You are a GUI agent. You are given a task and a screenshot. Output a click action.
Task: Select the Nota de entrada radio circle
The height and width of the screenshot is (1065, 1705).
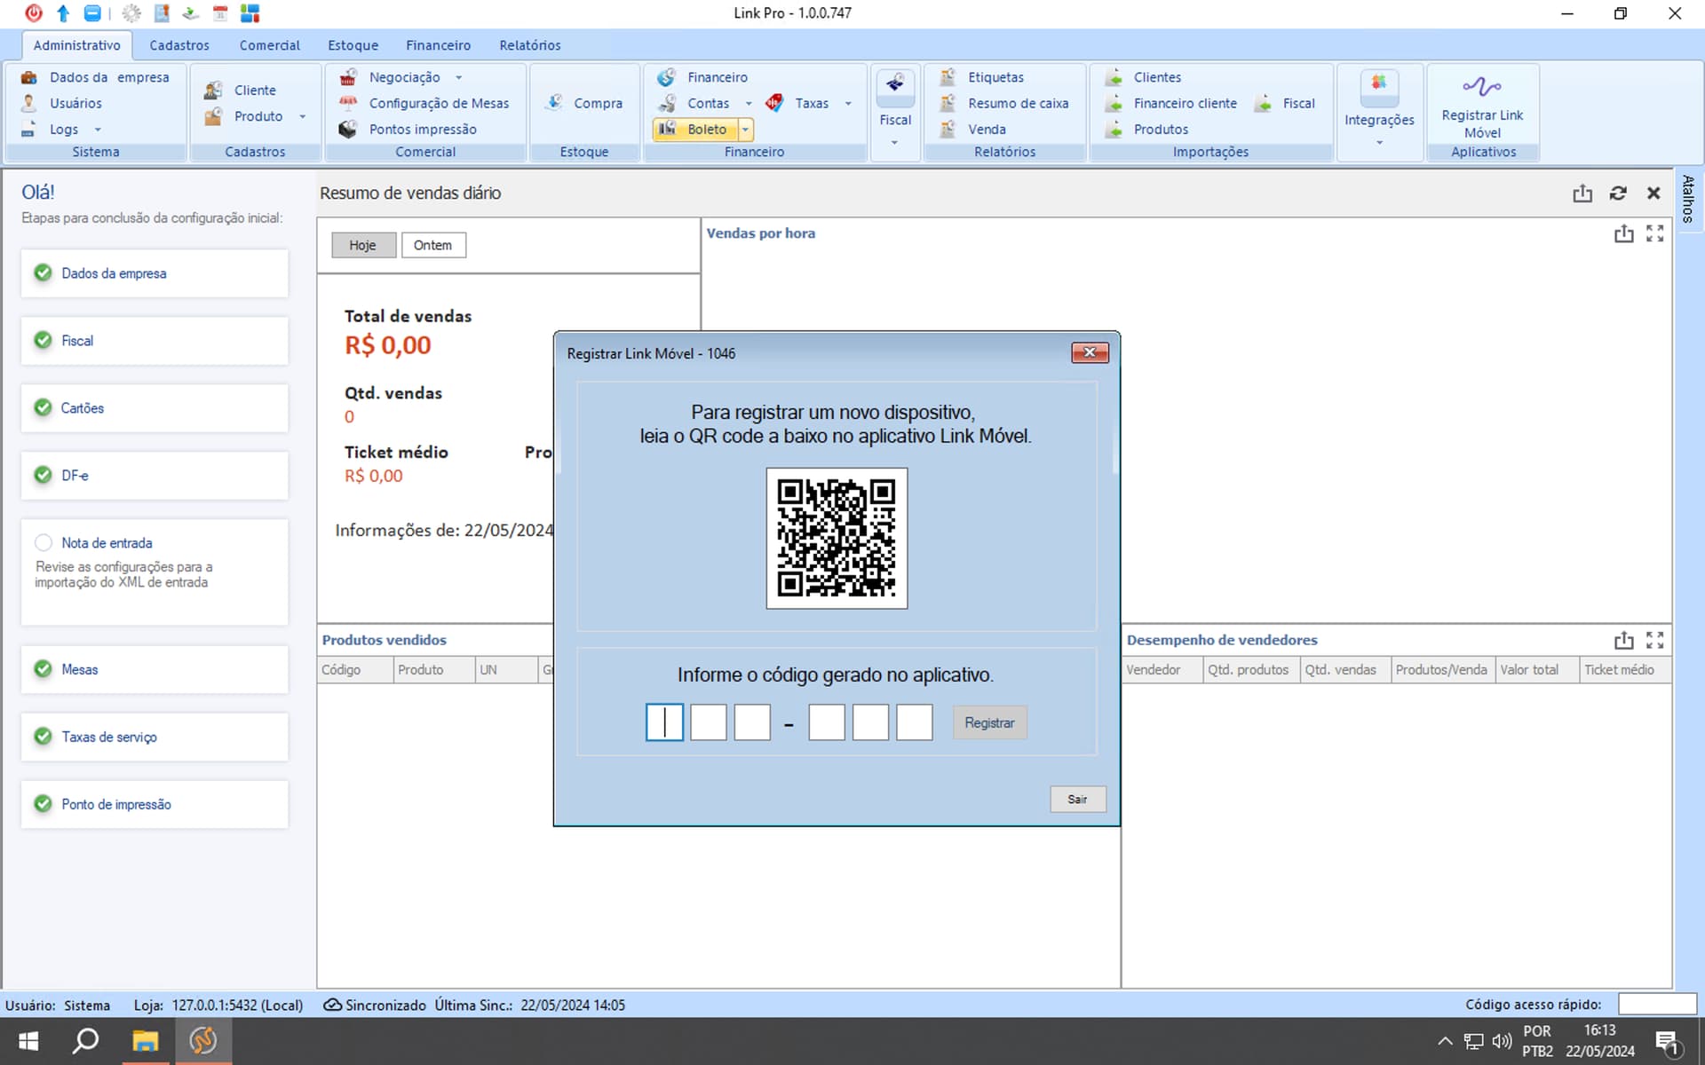click(x=44, y=542)
